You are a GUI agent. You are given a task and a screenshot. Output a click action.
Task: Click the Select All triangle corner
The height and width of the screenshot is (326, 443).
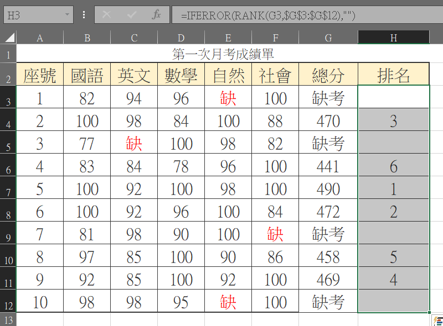click(x=10, y=38)
